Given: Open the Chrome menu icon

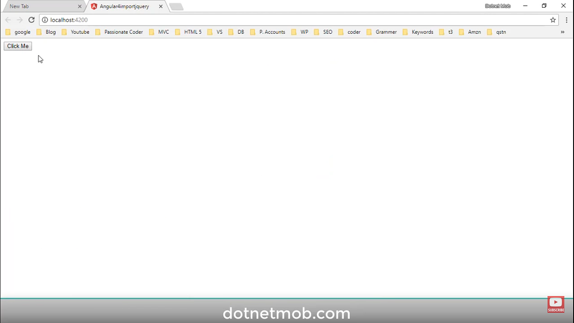Looking at the screenshot, I should pyautogui.click(x=566, y=20).
